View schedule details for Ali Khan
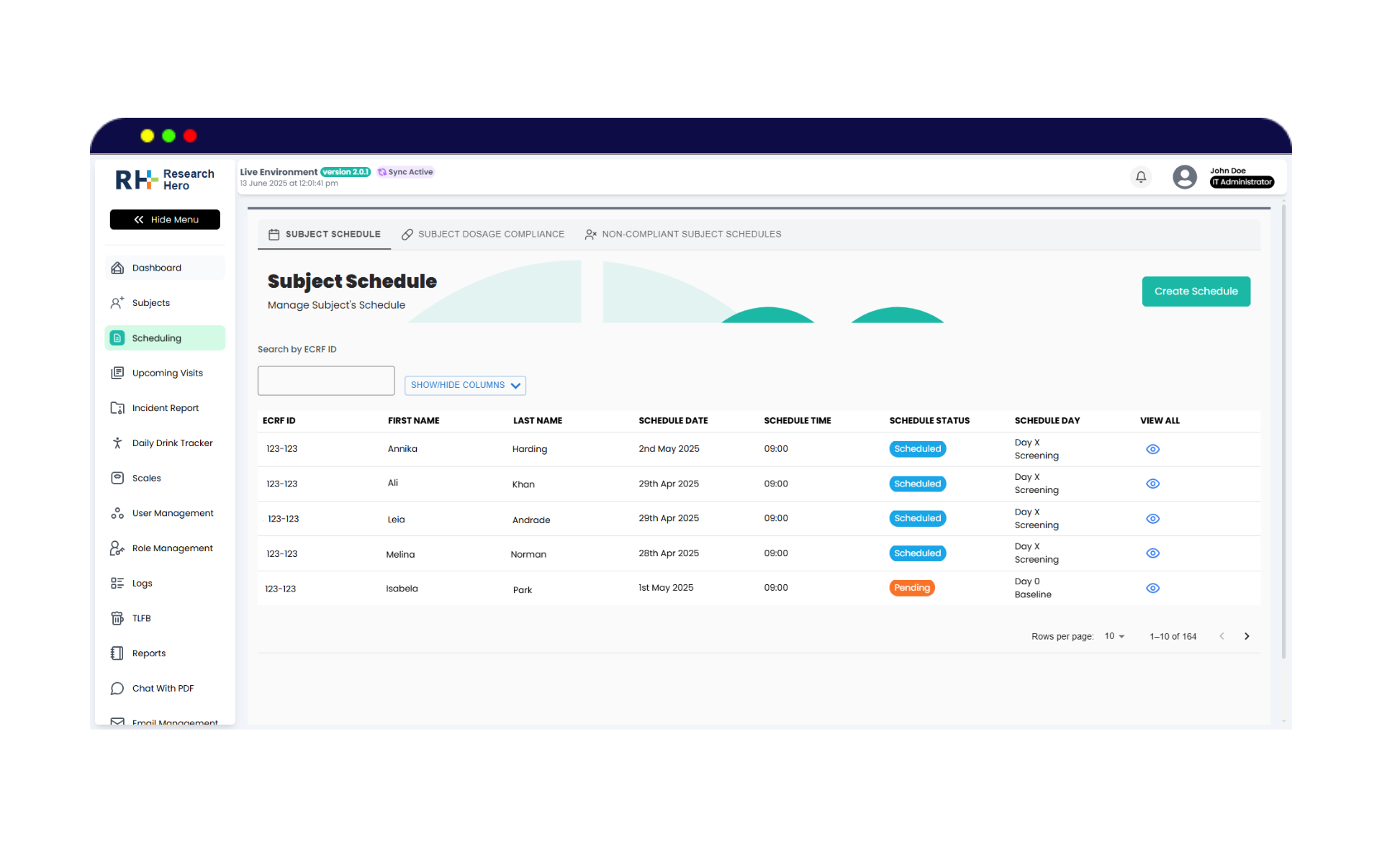Image resolution: width=1382 pixels, height=847 pixels. [x=1152, y=484]
